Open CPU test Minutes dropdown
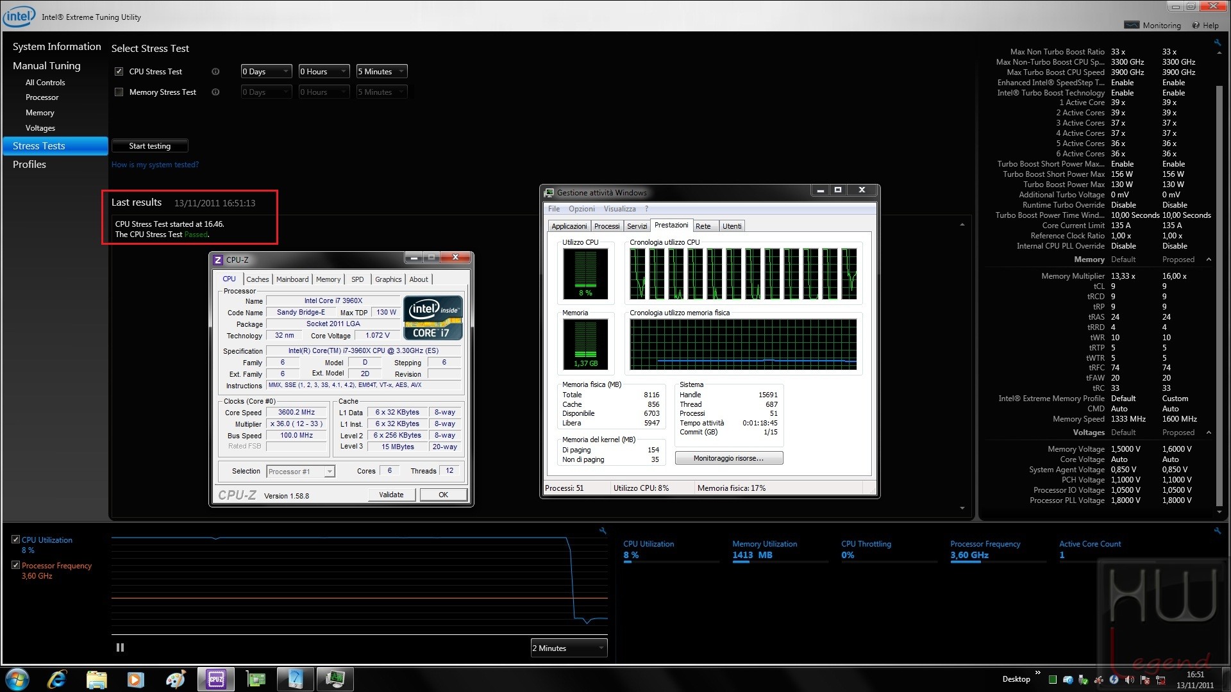Viewport: 1231px width, 692px height. click(381, 72)
